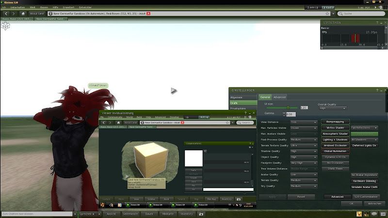Viewport: 388px width, 218px height.
Task: Open the Bauen menu
Action: [44, 7]
